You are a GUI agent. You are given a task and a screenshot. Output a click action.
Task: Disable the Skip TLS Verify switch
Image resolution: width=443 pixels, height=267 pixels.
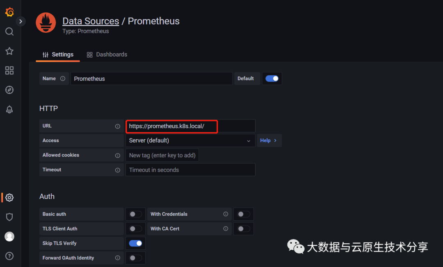click(x=135, y=243)
